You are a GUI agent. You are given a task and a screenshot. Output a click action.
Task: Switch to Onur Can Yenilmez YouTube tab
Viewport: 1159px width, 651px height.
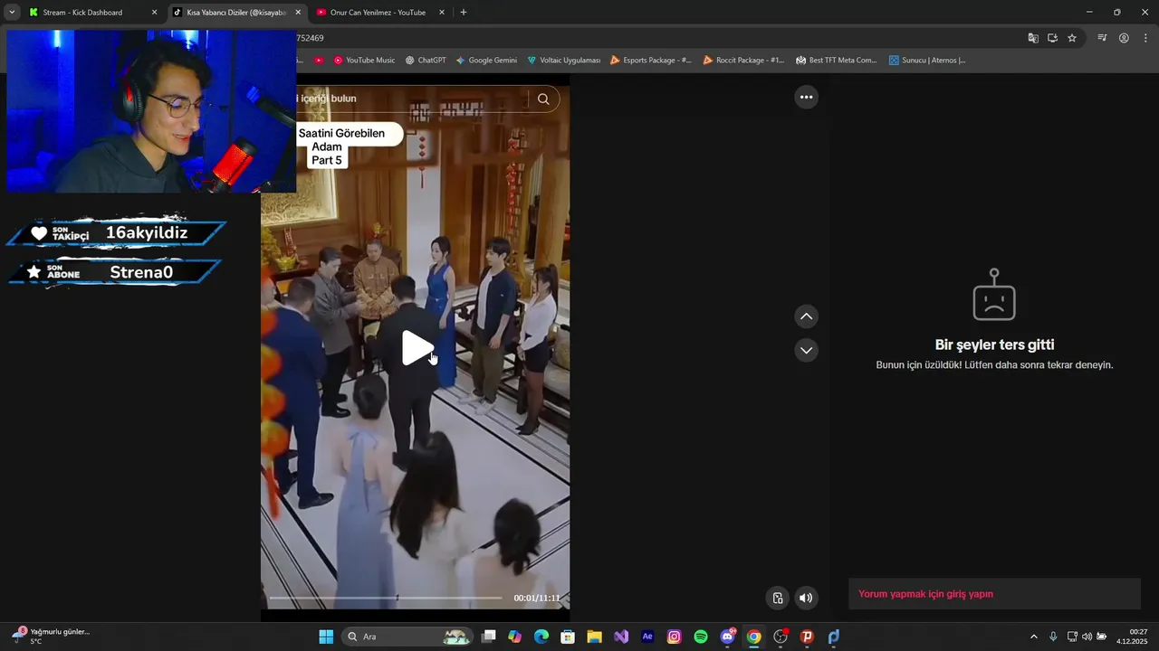(377, 13)
